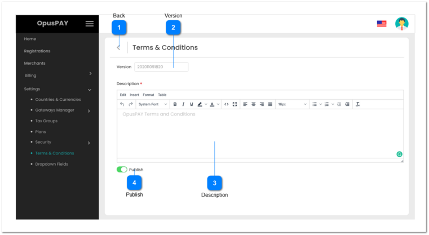The width and height of the screenshot is (429, 235).
Task: Open the System Font dropdown
Action: pos(153,104)
